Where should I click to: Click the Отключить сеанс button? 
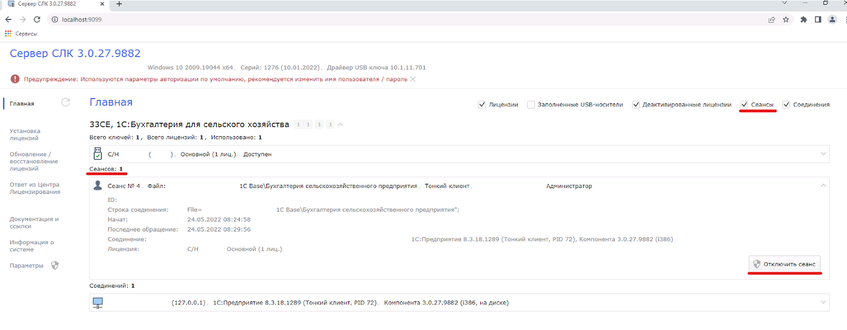(x=785, y=264)
